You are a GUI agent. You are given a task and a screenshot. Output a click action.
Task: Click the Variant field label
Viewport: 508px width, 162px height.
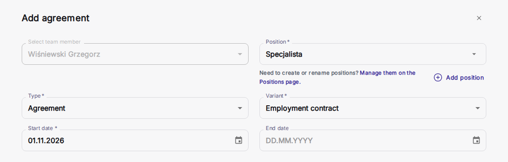click(x=276, y=95)
